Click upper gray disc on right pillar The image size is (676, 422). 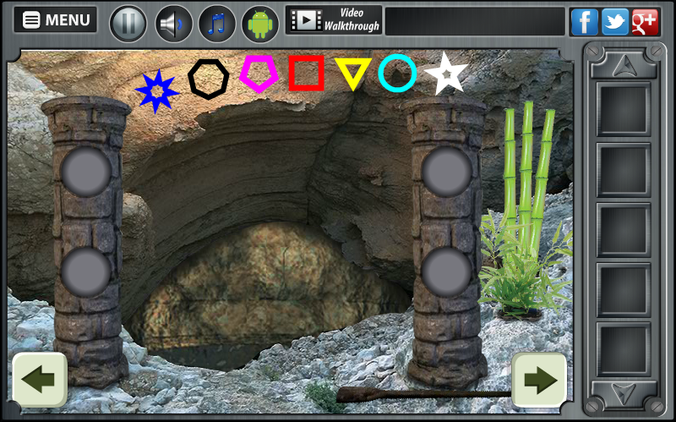click(x=447, y=172)
